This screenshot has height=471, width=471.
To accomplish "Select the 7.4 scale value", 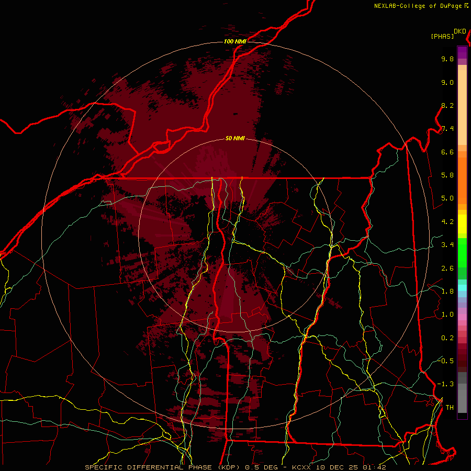I will coord(447,129).
